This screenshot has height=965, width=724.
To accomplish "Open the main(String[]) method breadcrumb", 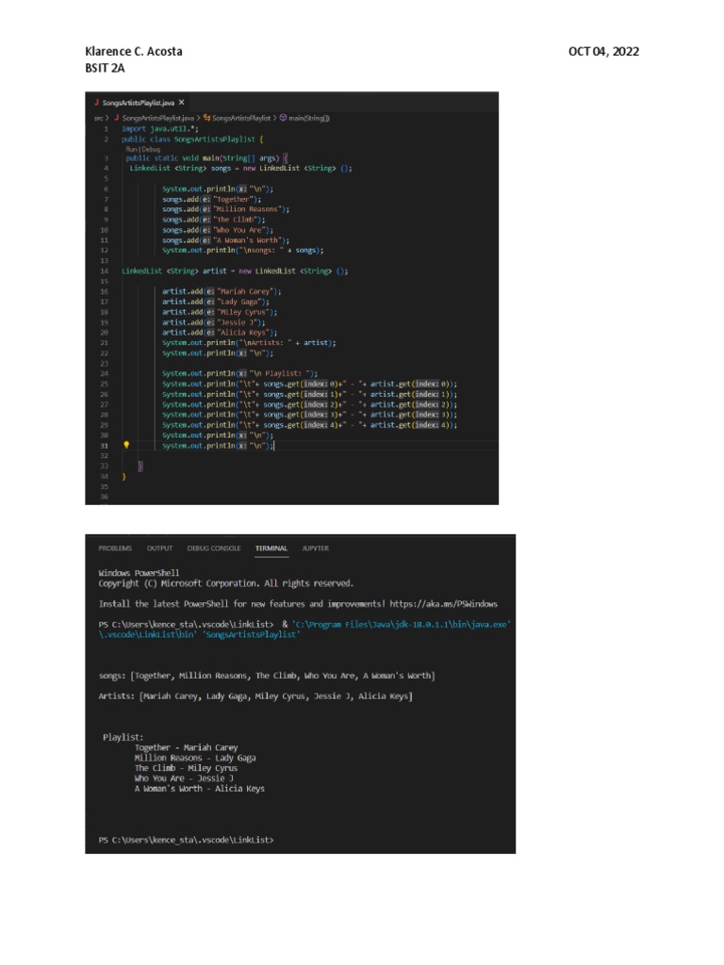I will (x=304, y=118).
